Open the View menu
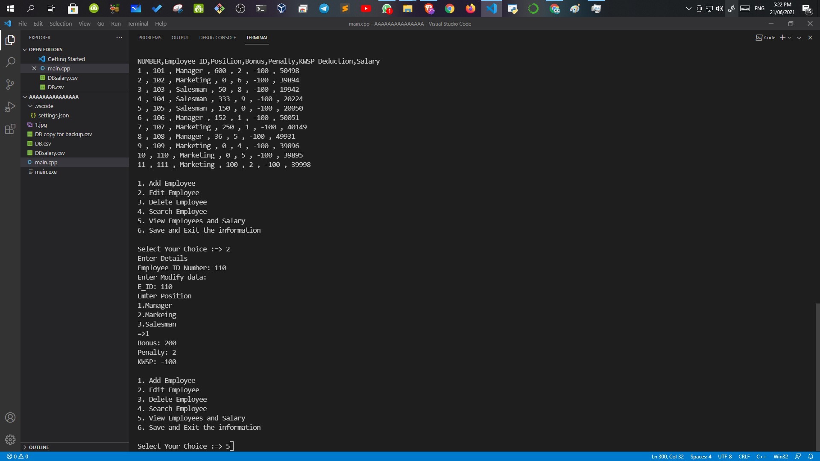The height and width of the screenshot is (461, 820). coord(85,23)
